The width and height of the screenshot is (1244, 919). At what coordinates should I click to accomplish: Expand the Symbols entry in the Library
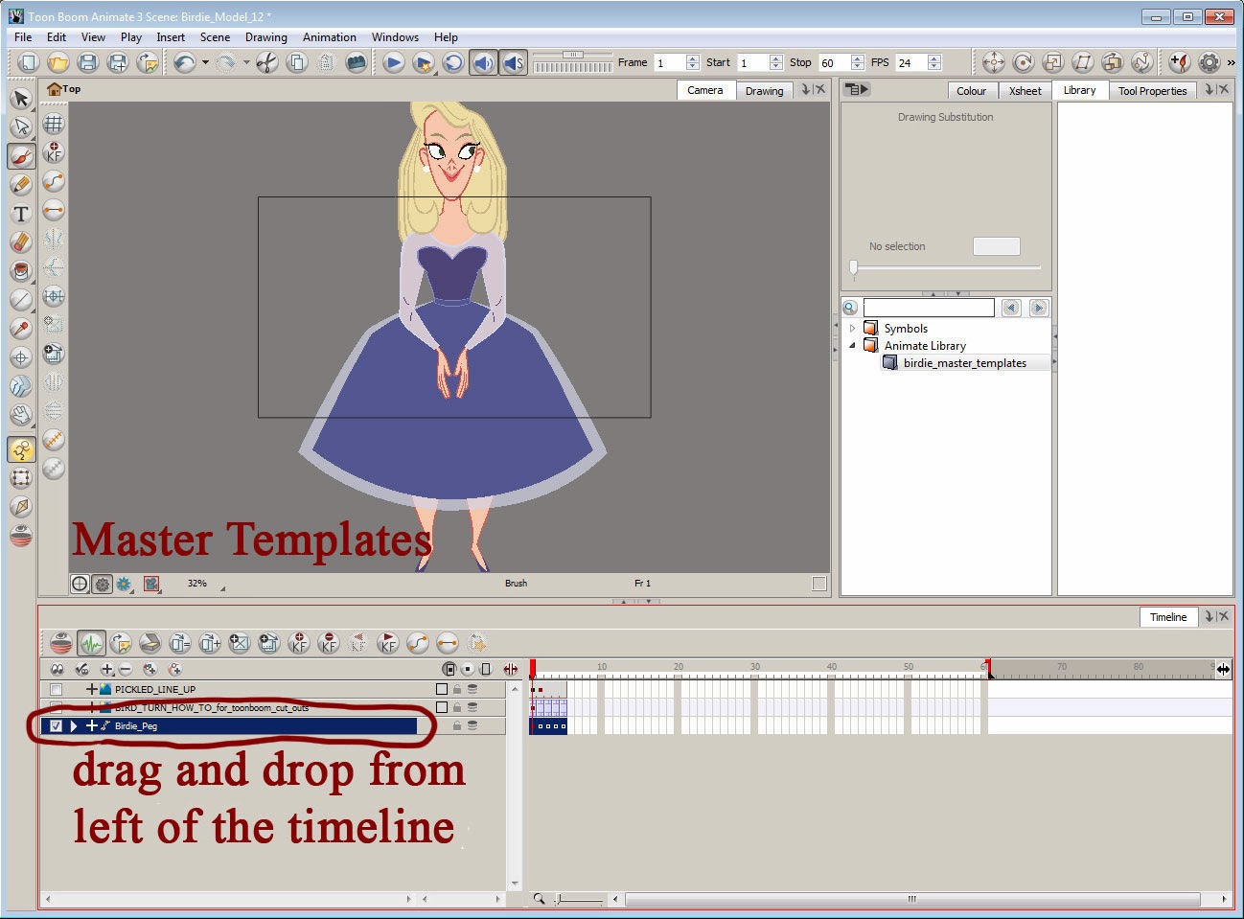click(853, 328)
